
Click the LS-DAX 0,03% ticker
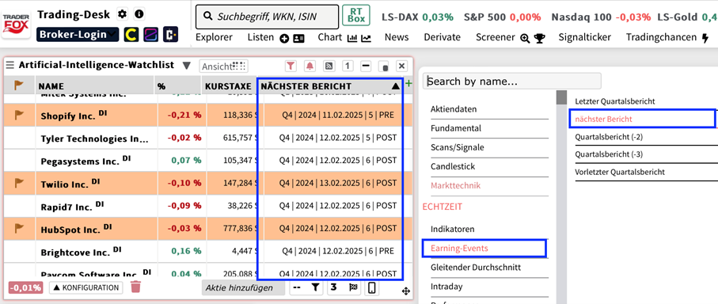pyautogui.click(x=418, y=17)
